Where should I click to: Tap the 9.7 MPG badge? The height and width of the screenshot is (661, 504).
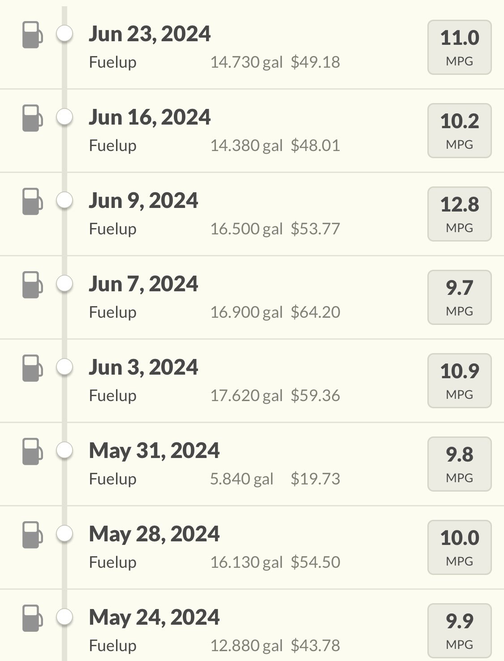[x=460, y=298]
